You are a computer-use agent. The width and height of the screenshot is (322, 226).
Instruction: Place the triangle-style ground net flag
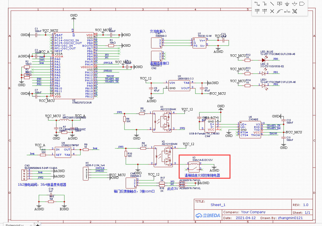pos(294,4)
